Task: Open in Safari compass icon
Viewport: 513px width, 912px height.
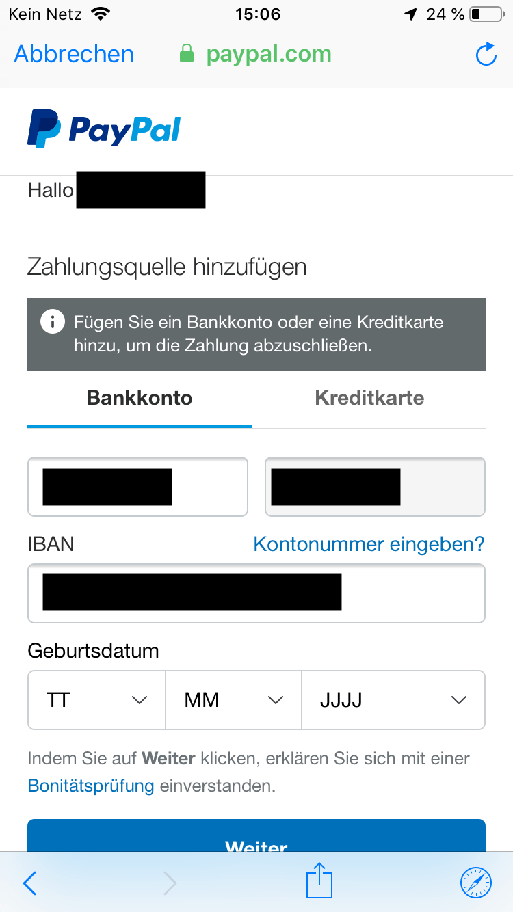Action: tap(476, 882)
